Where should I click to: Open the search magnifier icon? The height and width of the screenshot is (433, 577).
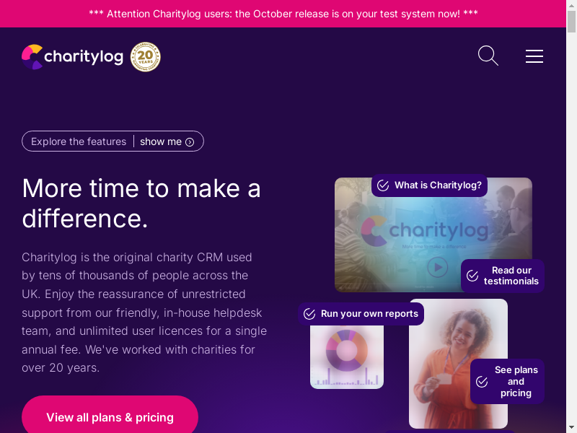(488, 56)
